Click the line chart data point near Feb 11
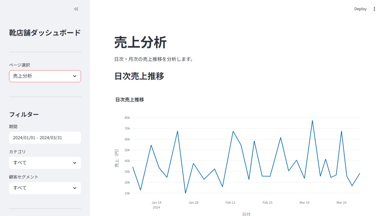Image resolution: width=384 pixels, height=216 pixels. 233,131
